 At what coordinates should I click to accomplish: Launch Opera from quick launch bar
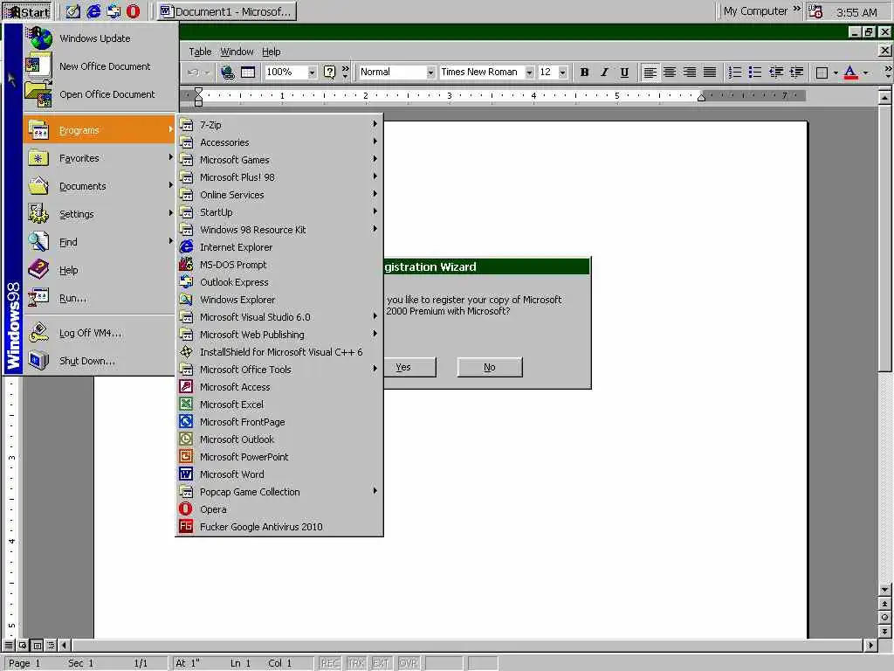tap(133, 11)
